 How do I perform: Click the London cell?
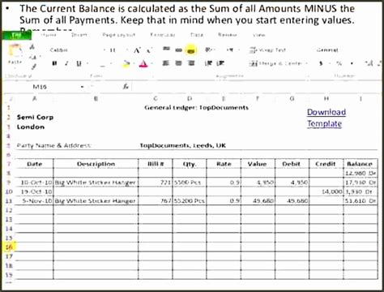click(x=31, y=127)
